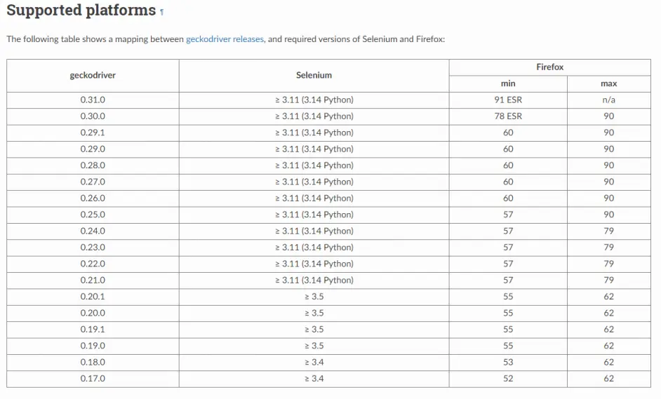
Task: Select the '0.17.0' geckodriver cell
Action: pos(93,379)
